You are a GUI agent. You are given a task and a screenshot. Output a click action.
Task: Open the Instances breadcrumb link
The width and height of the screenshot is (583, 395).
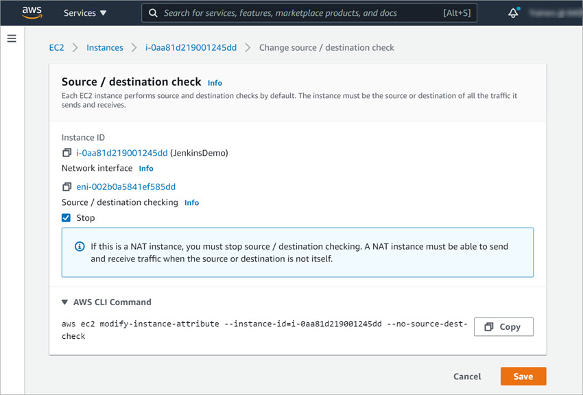point(104,47)
